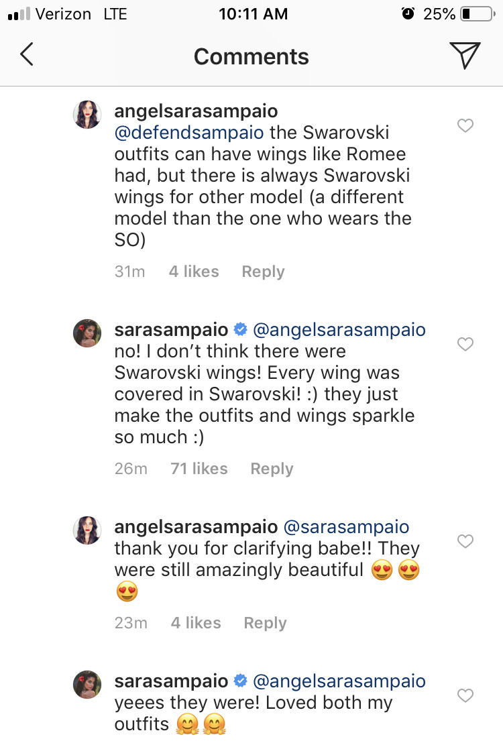Tap the back arrow icon
This screenshot has width=503, height=743.
27,56
